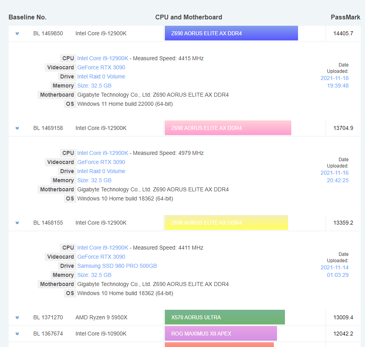Open Intel Core i9-12900K link at 4979 MHz
Viewport: 365px width, 347px height.
(x=103, y=153)
